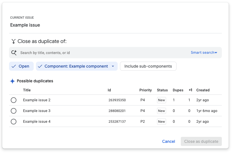Select the radio button for Example issue 2
This screenshot has width=232, height=153.
click(x=14, y=100)
